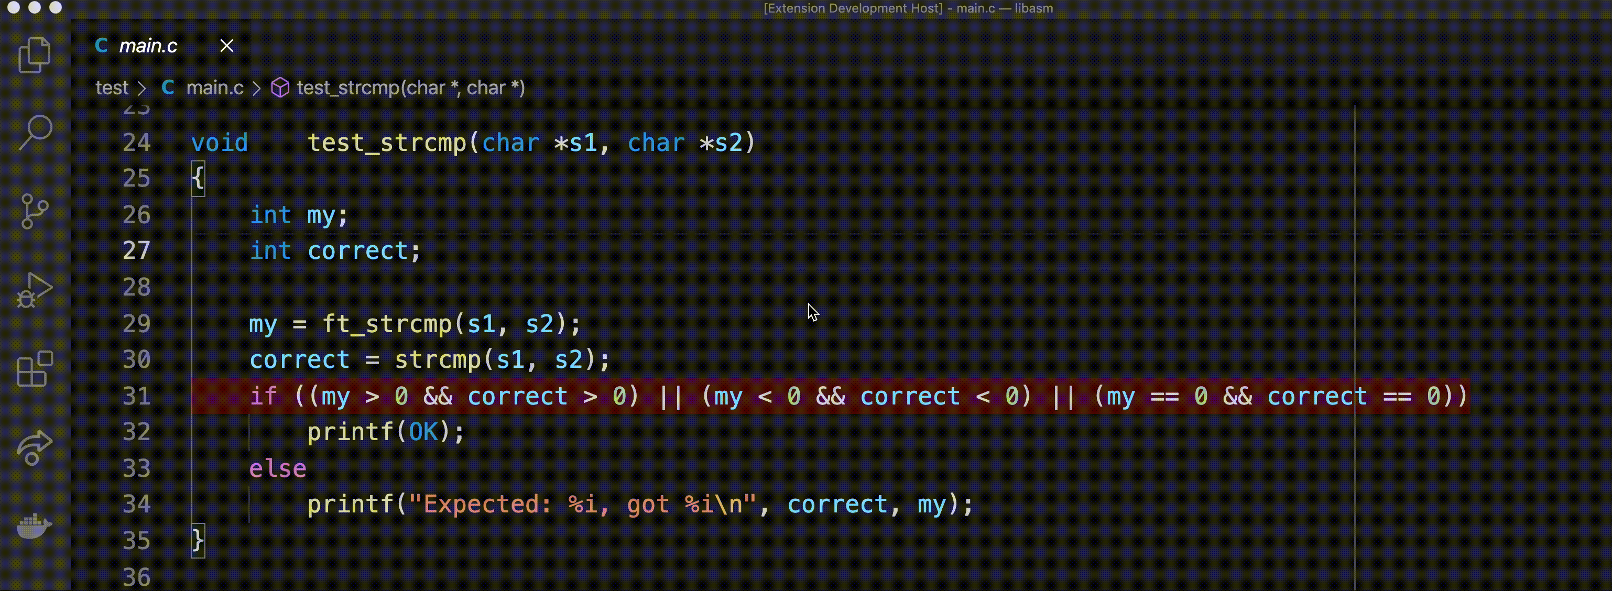Open the Docker whale view

[x=35, y=526]
